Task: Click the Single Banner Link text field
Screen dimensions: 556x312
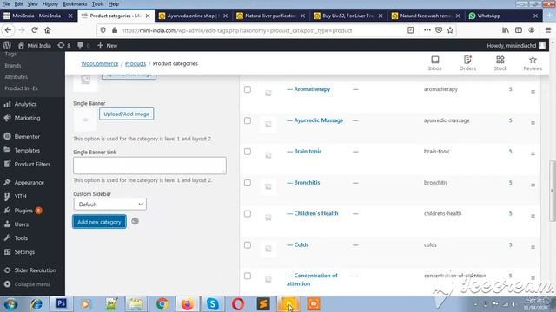Action: (x=149, y=166)
